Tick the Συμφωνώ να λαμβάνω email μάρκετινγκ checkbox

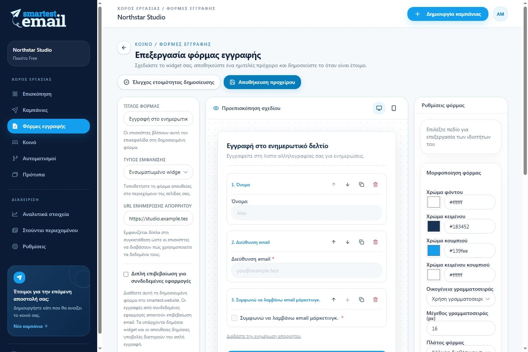pos(234,318)
